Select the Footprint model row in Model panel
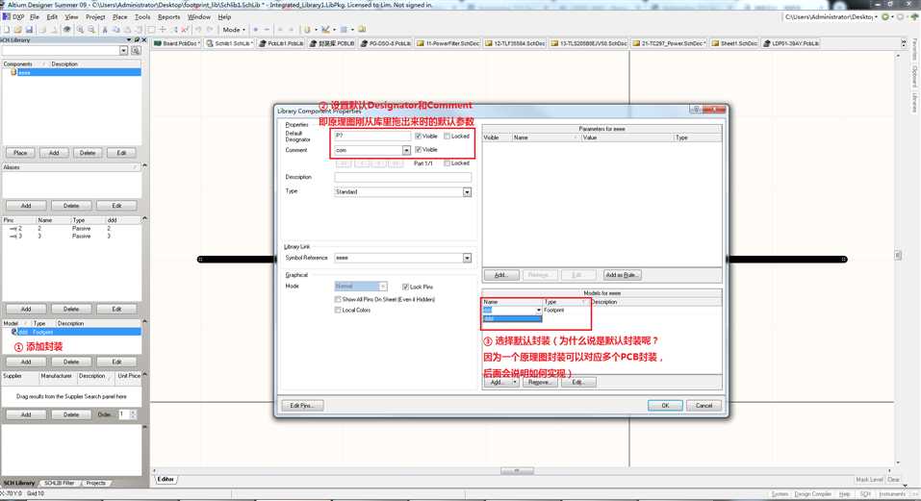Screen dimensions: 921x501 [x=71, y=332]
